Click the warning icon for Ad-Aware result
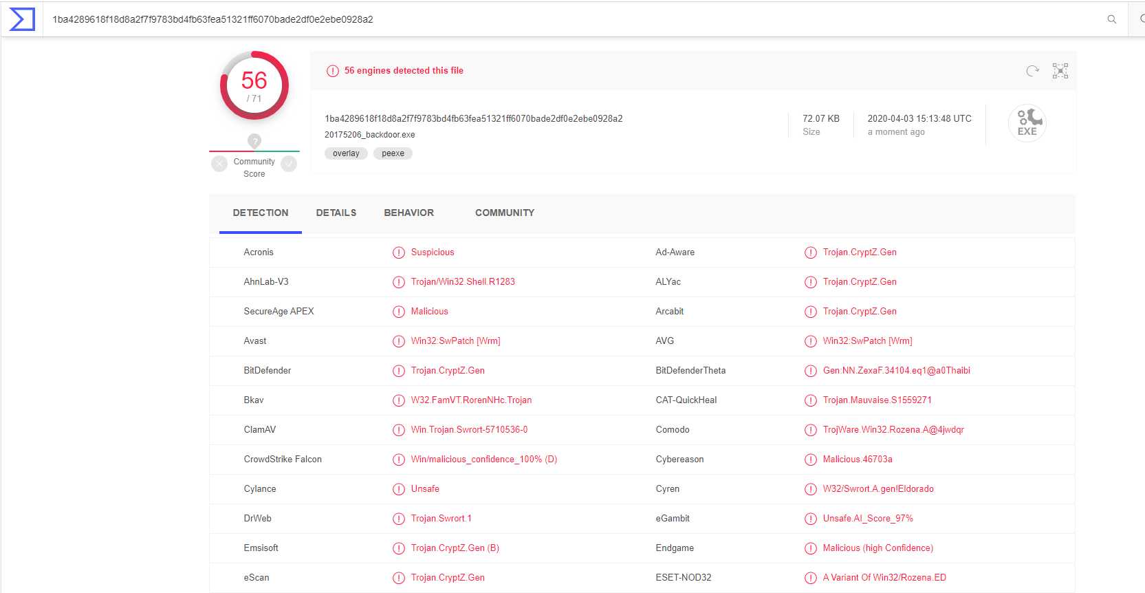This screenshot has width=1145, height=593. pos(811,252)
